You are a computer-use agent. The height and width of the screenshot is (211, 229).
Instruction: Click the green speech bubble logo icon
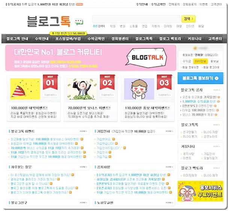coord(78,22)
